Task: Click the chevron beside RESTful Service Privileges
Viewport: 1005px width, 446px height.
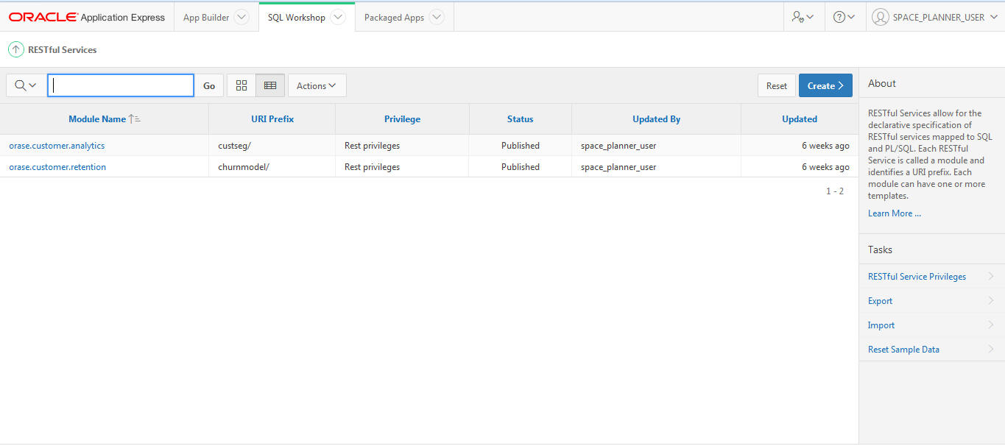Action: tap(991, 276)
